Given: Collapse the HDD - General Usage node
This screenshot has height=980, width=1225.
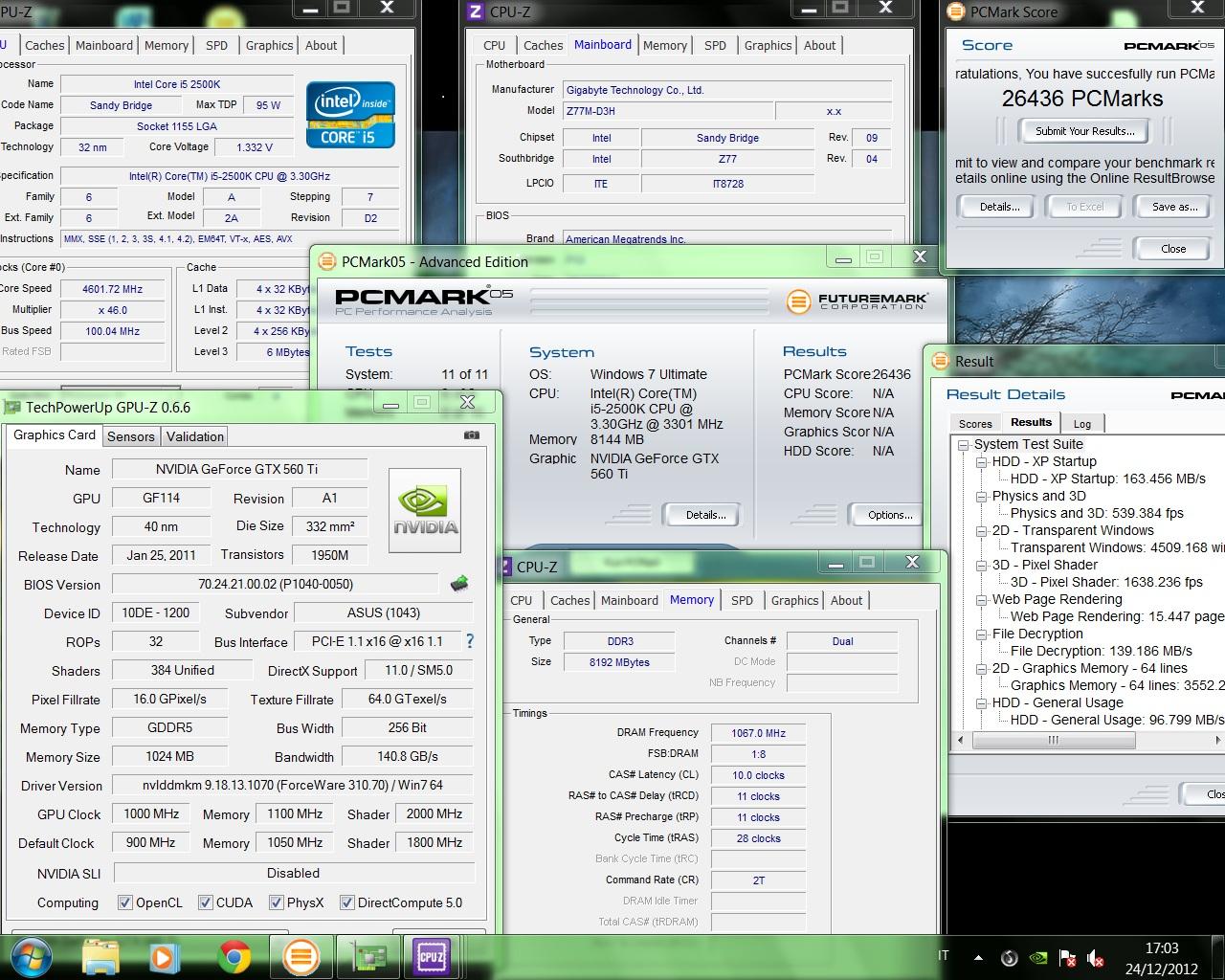Looking at the screenshot, I should pyautogui.click(x=982, y=703).
